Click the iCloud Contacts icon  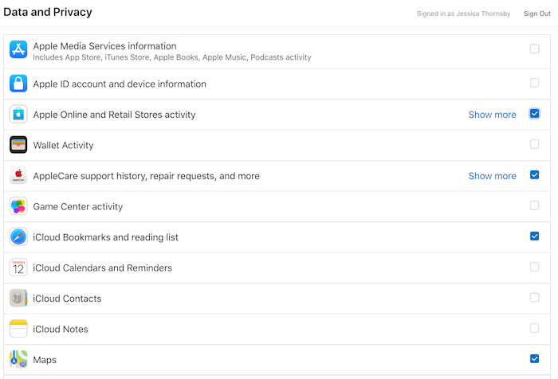point(18,299)
